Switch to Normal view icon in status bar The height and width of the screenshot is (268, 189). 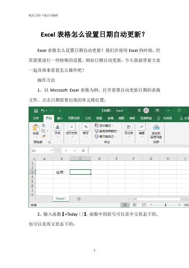125,205
